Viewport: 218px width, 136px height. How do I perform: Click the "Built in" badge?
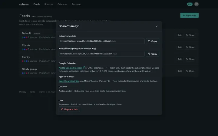click(x=37, y=34)
